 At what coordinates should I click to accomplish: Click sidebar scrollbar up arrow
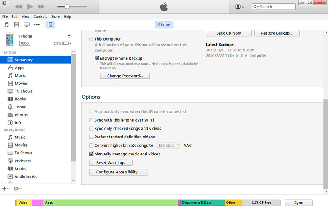point(73,51)
